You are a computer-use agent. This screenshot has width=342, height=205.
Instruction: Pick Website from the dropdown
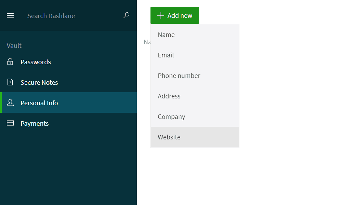[x=195, y=137]
